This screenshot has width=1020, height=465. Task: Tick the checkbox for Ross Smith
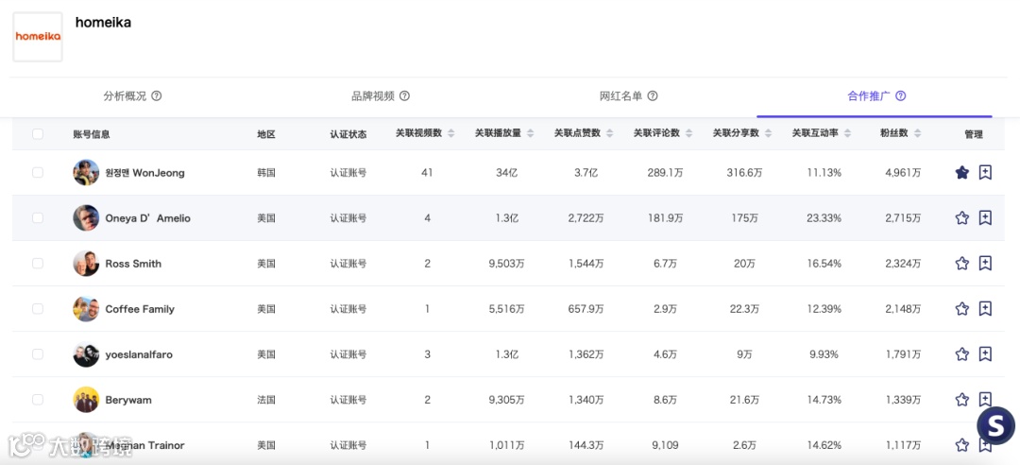(38, 264)
